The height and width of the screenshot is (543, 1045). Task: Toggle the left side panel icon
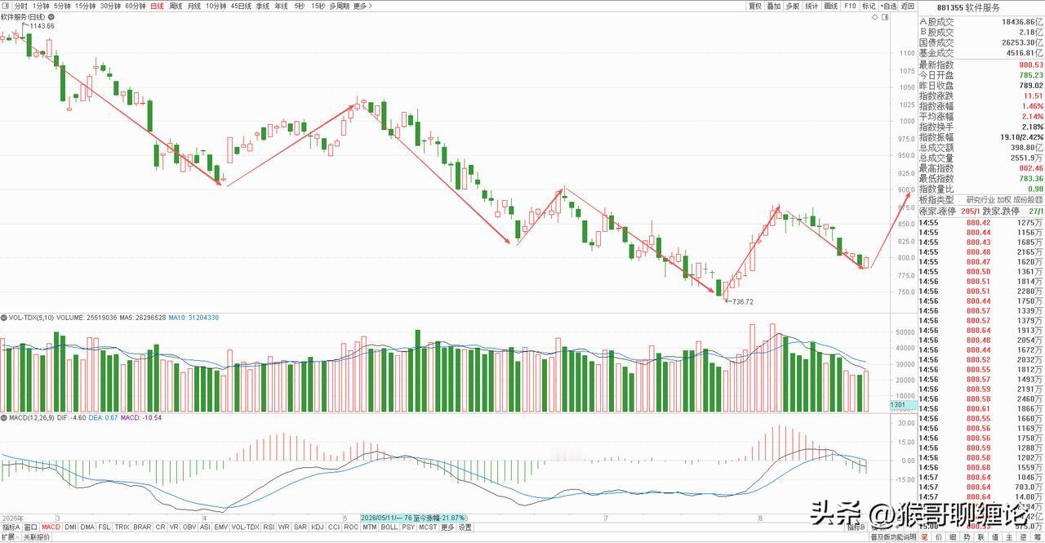point(6,6)
